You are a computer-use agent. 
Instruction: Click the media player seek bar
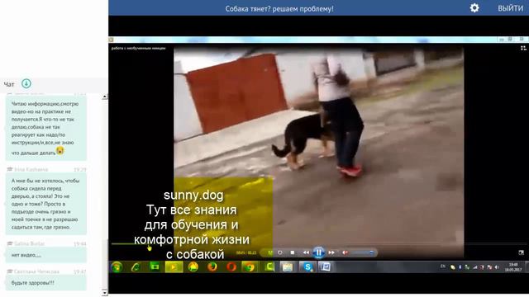[x=319, y=244]
